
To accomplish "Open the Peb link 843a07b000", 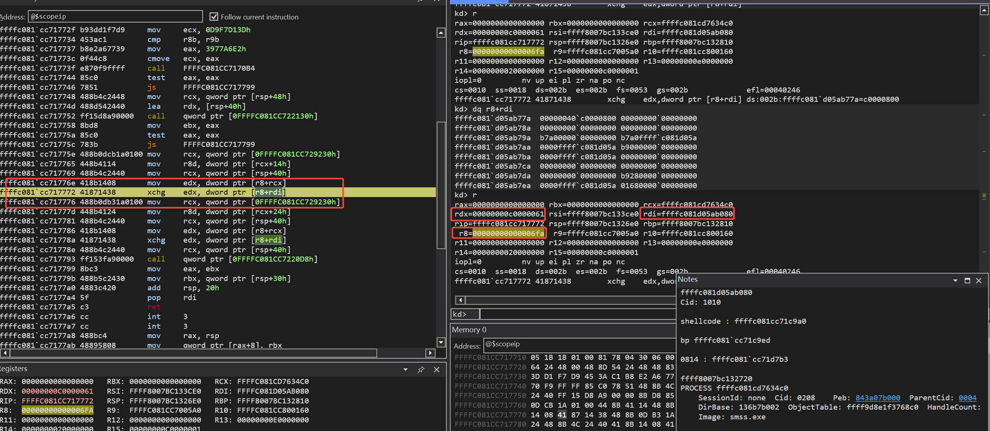I will tap(878, 398).
